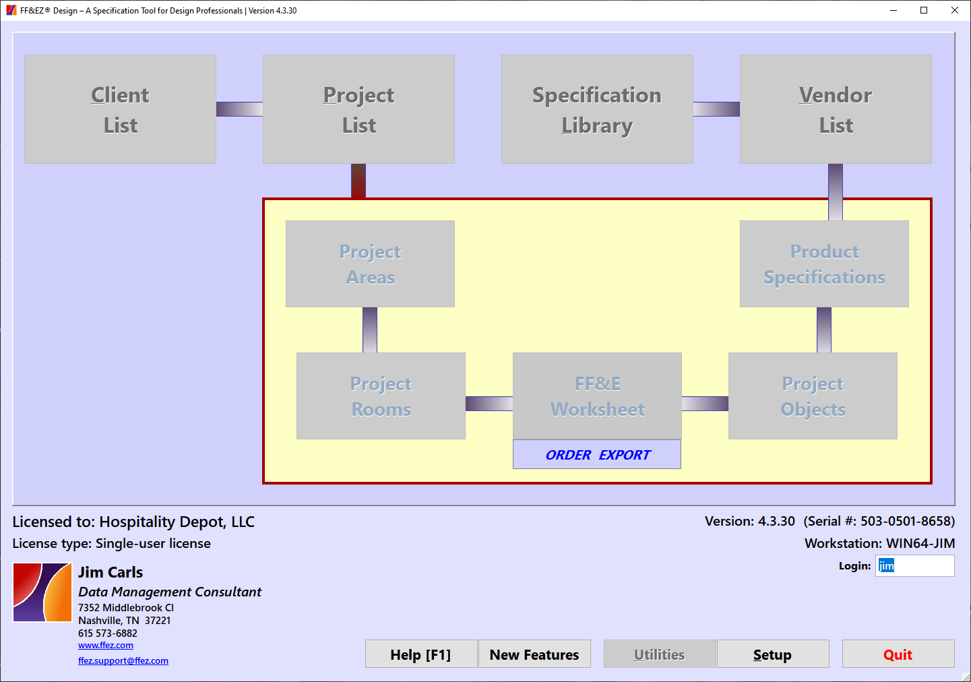Email ffez.support@ffez.com link
Image resolution: width=971 pixels, height=682 pixels.
[x=123, y=661]
